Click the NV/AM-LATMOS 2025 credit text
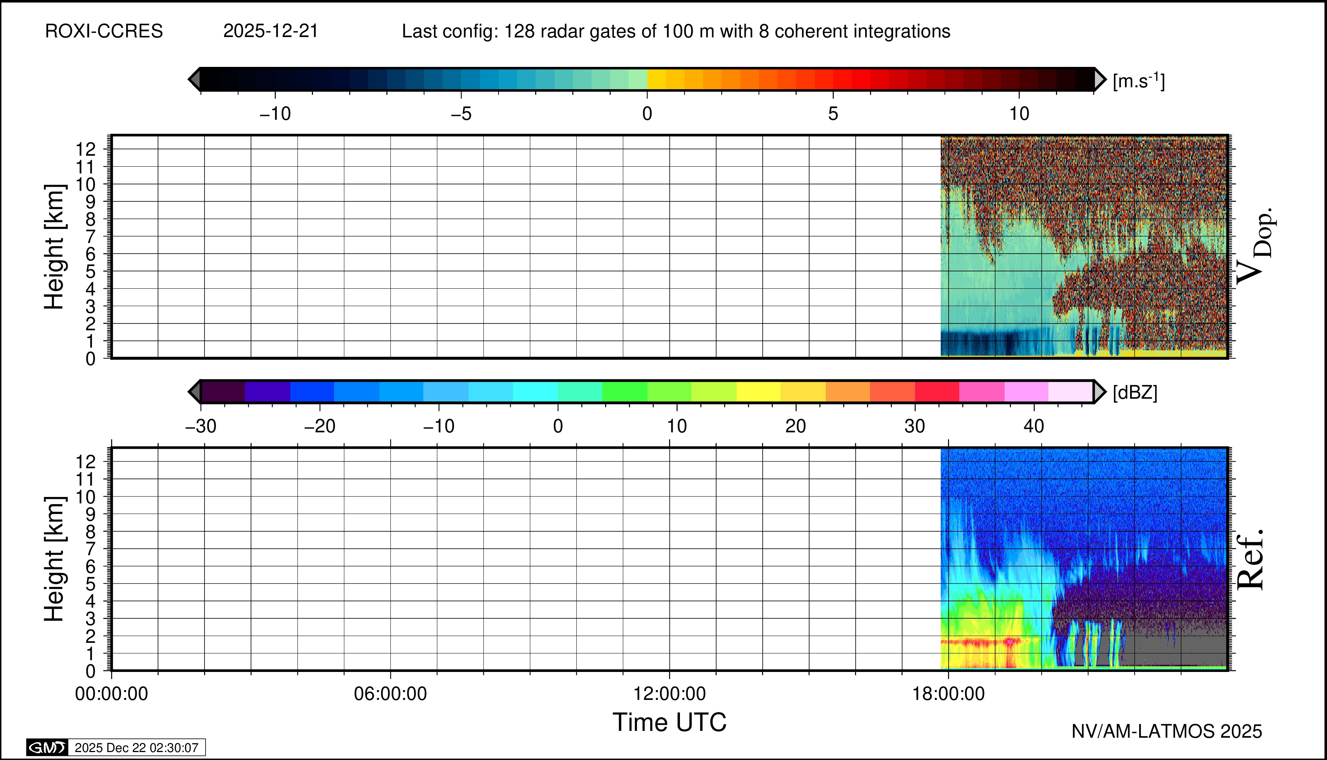The image size is (1327, 760). (x=1166, y=731)
